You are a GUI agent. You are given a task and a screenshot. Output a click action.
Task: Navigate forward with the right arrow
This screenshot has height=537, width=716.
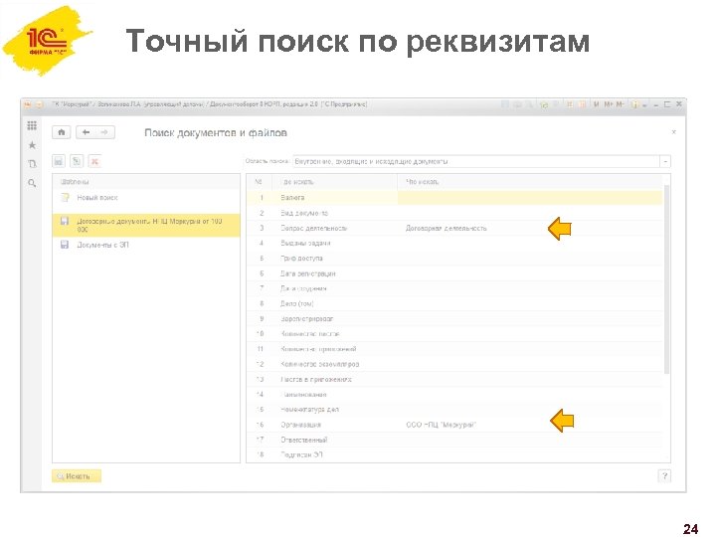[x=105, y=132]
